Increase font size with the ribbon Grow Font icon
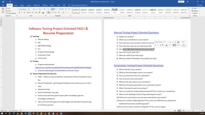This screenshot has width=205, height=115. pyautogui.click(x=34, y=9)
